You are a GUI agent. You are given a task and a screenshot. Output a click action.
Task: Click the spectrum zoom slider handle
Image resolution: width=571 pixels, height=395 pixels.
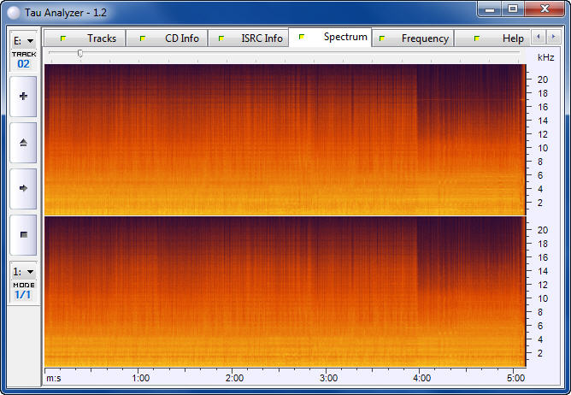click(80, 53)
